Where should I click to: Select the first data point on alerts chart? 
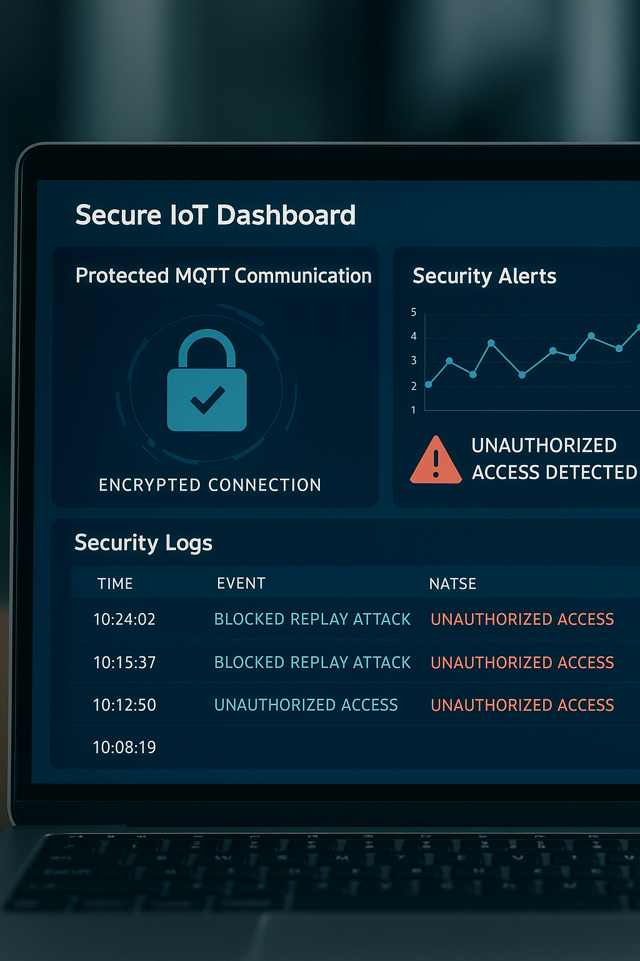coord(428,384)
